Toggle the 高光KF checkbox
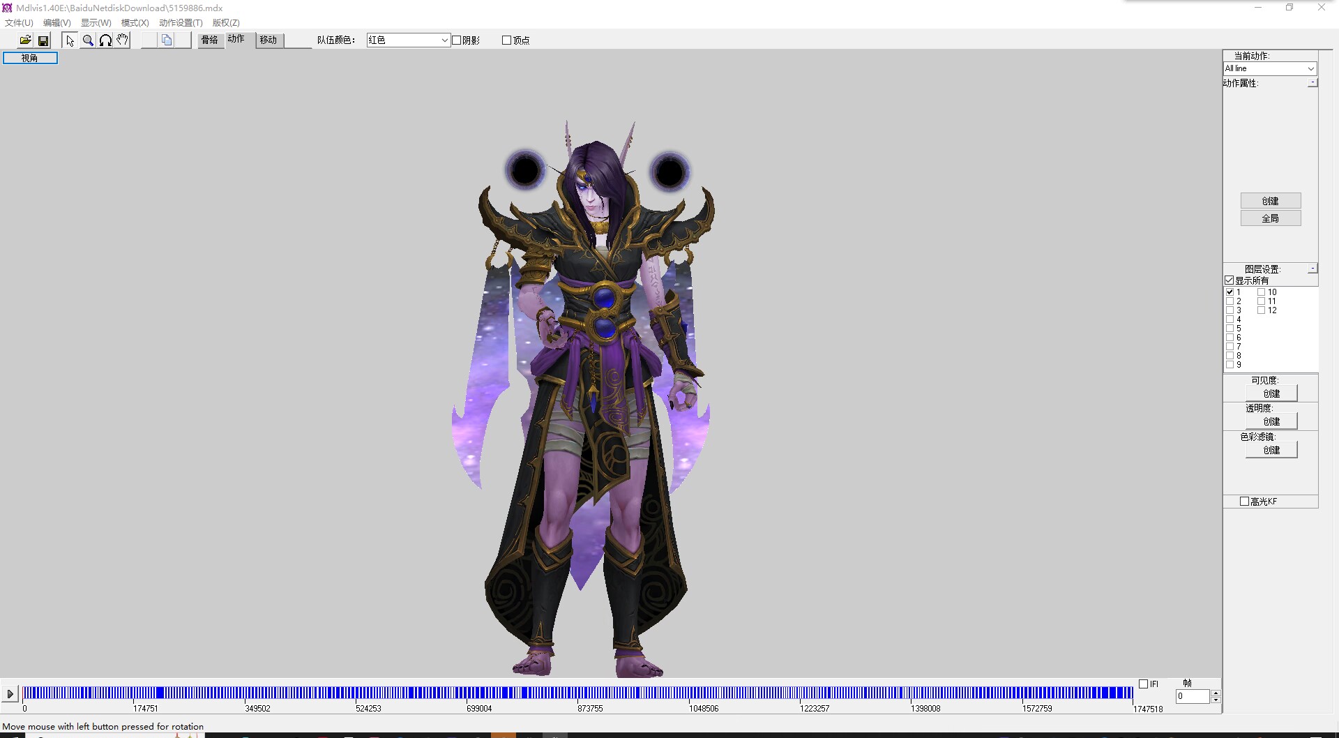Screen dimensions: 1339x738 [x=1244, y=502]
